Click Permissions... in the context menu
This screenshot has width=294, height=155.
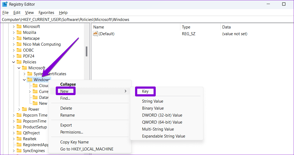click(72, 132)
